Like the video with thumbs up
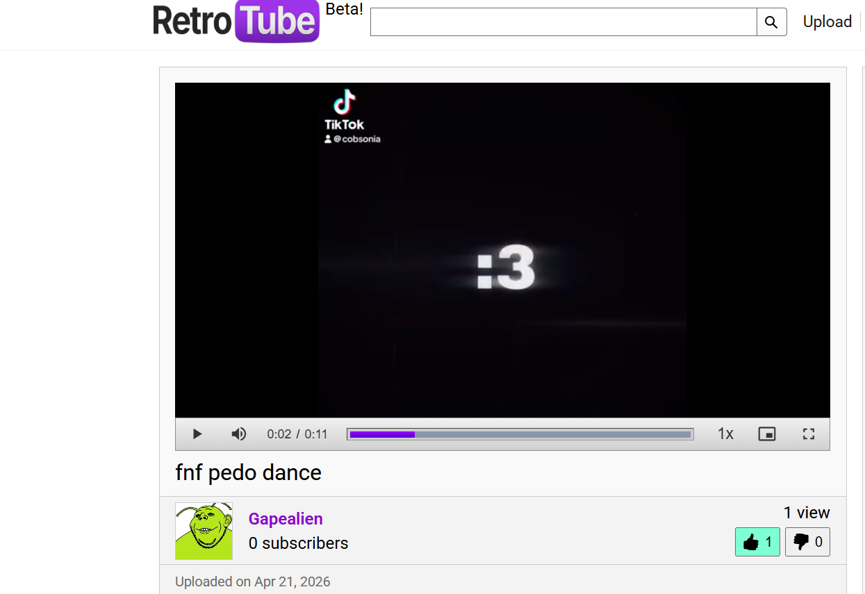Viewport: 865px width, 594px height. (757, 542)
